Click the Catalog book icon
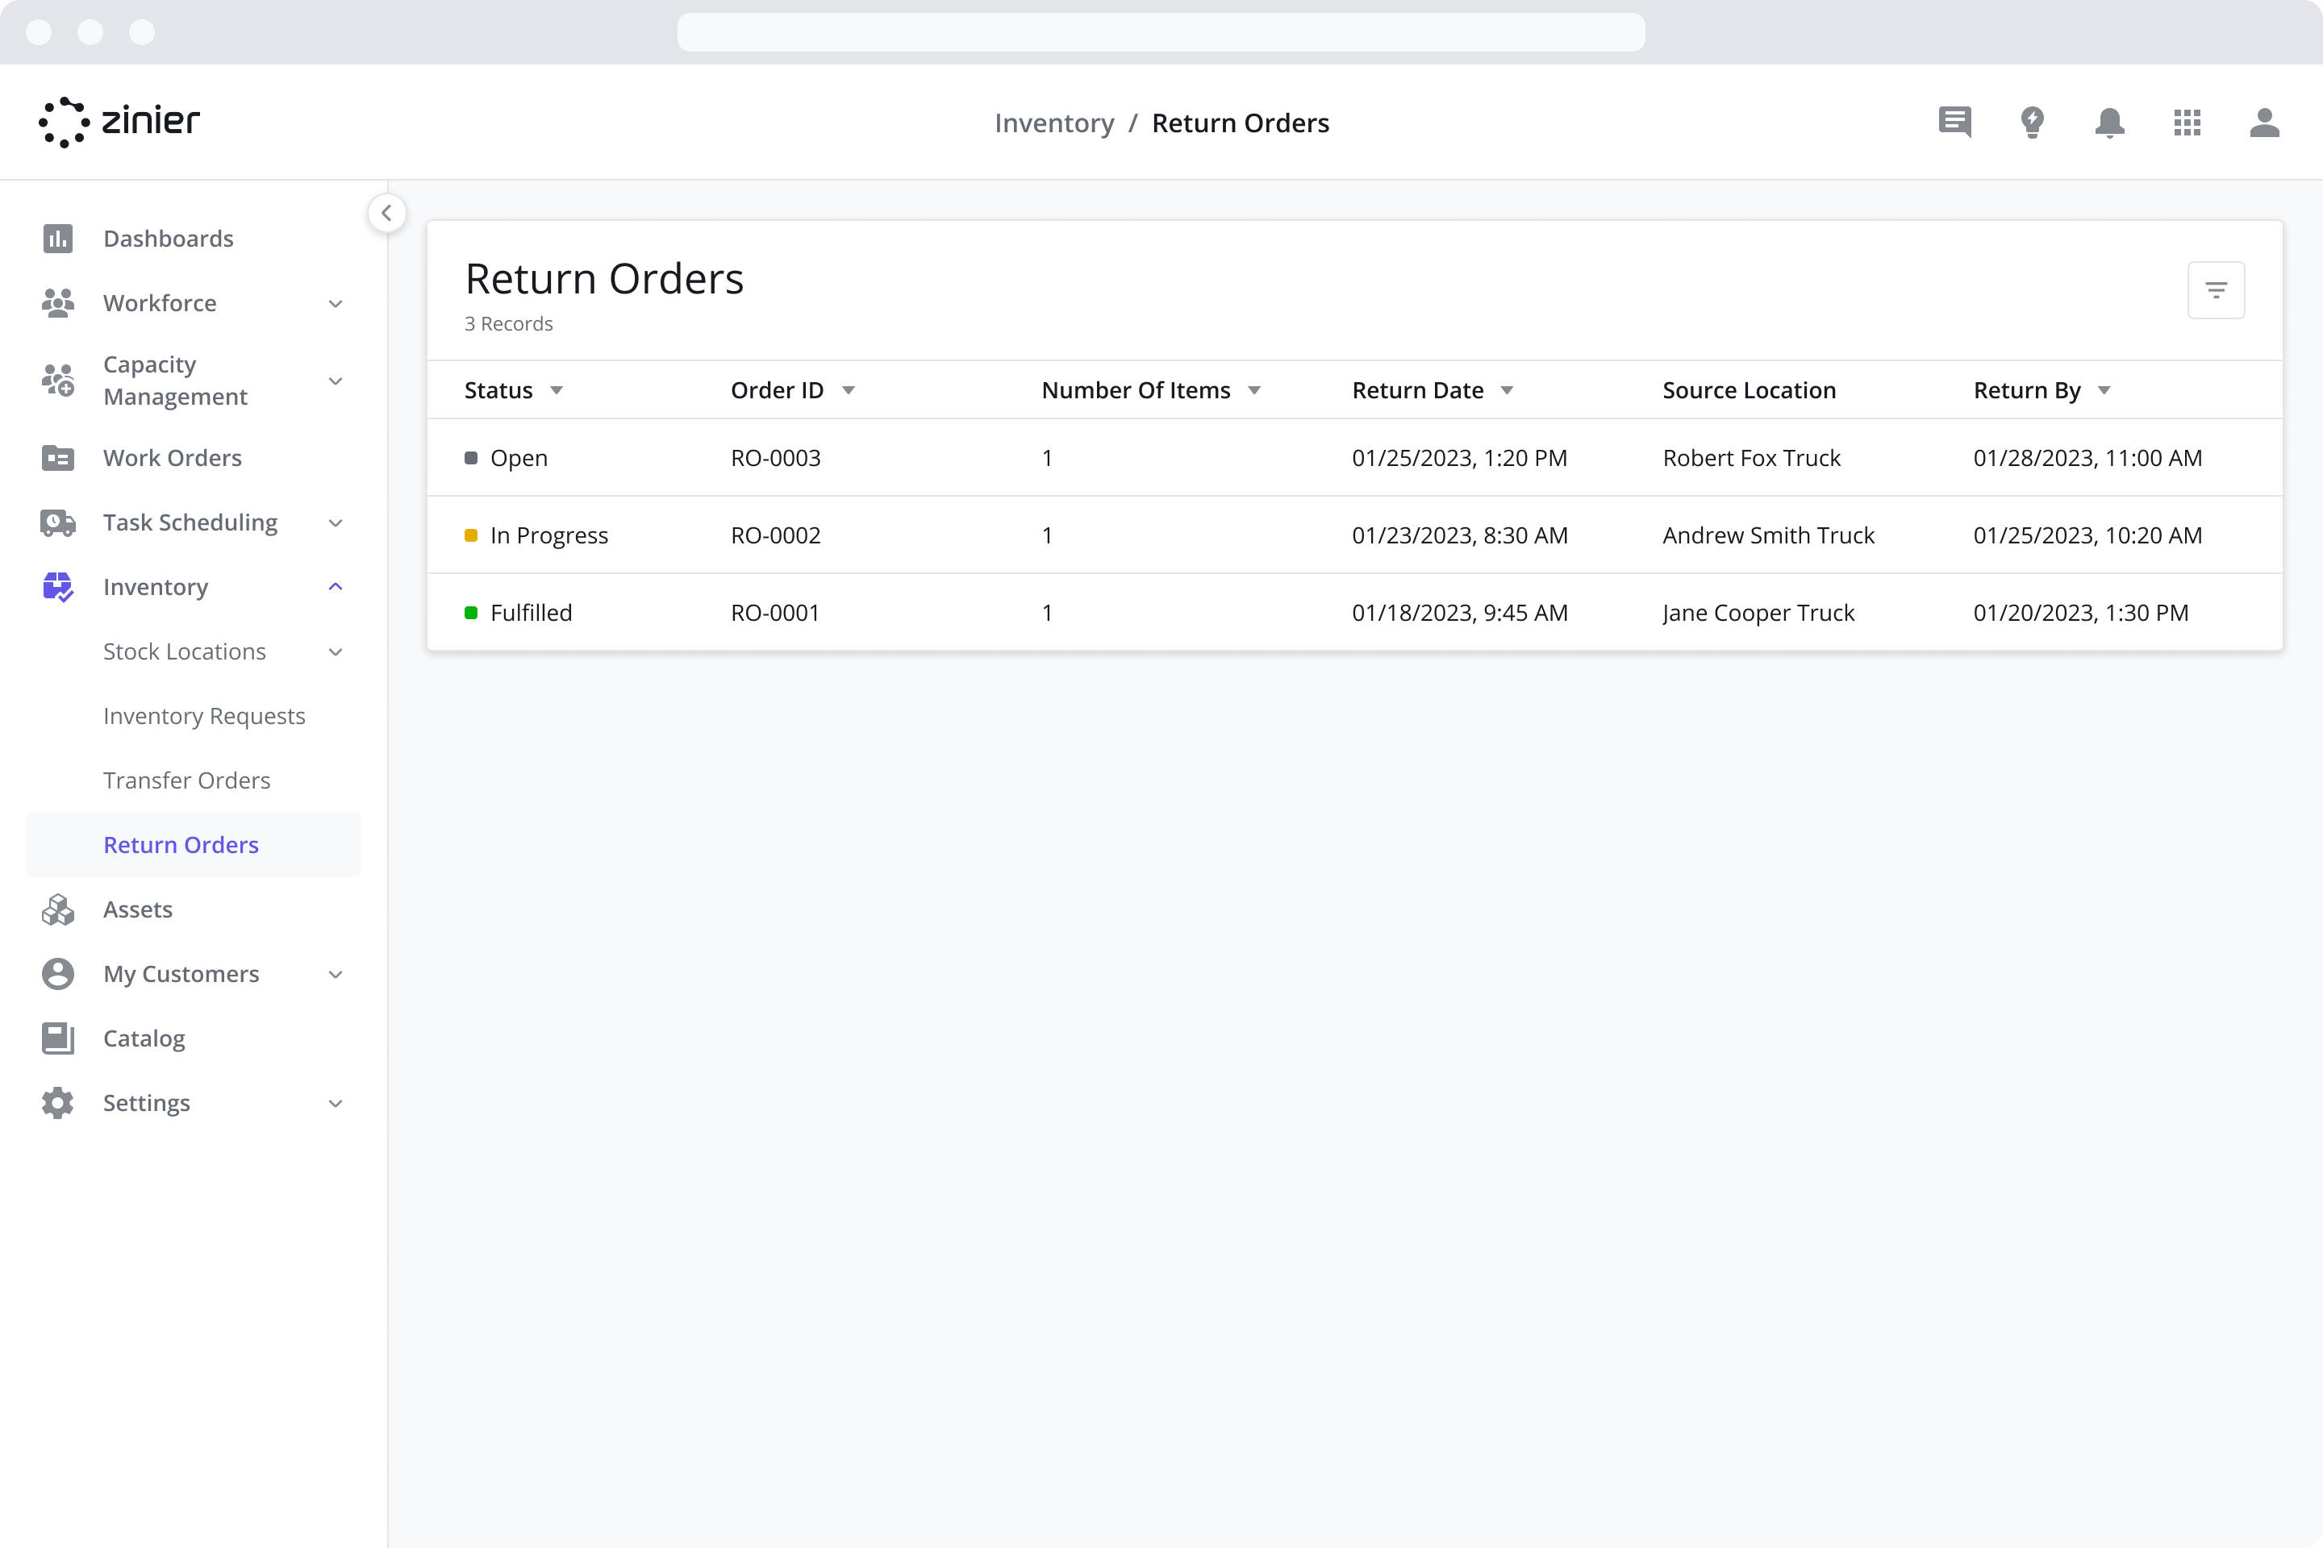Image resolution: width=2323 pixels, height=1548 pixels. coord(58,1038)
